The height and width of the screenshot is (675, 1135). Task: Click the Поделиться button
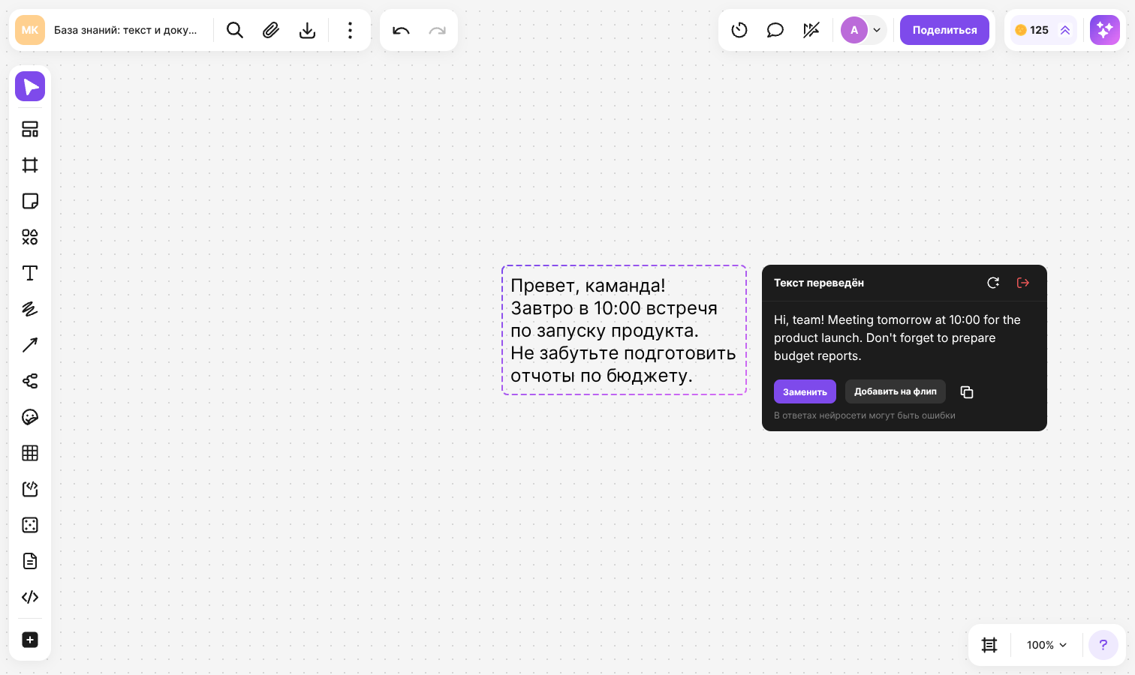pos(944,30)
